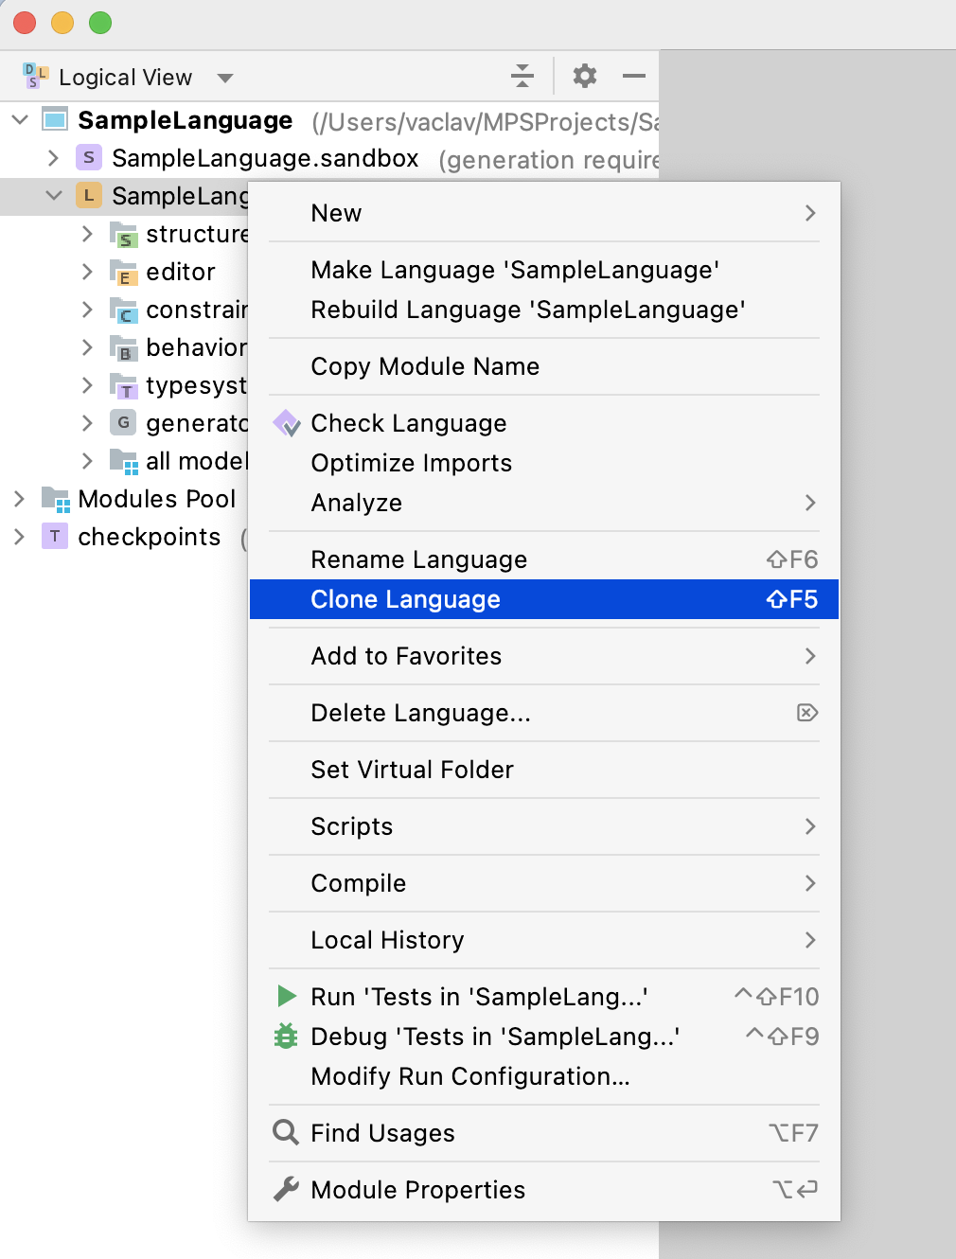Screen dimensions: 956x1259
Task: Click the Debug tests bug icon
Action: pos(286,1036)
